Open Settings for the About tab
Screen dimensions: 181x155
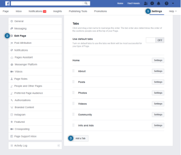[158, 71]
